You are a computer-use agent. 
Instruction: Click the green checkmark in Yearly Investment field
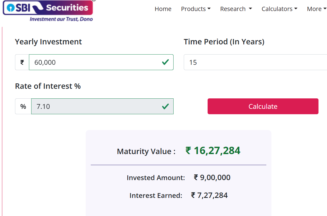click(x=165, y=62)
